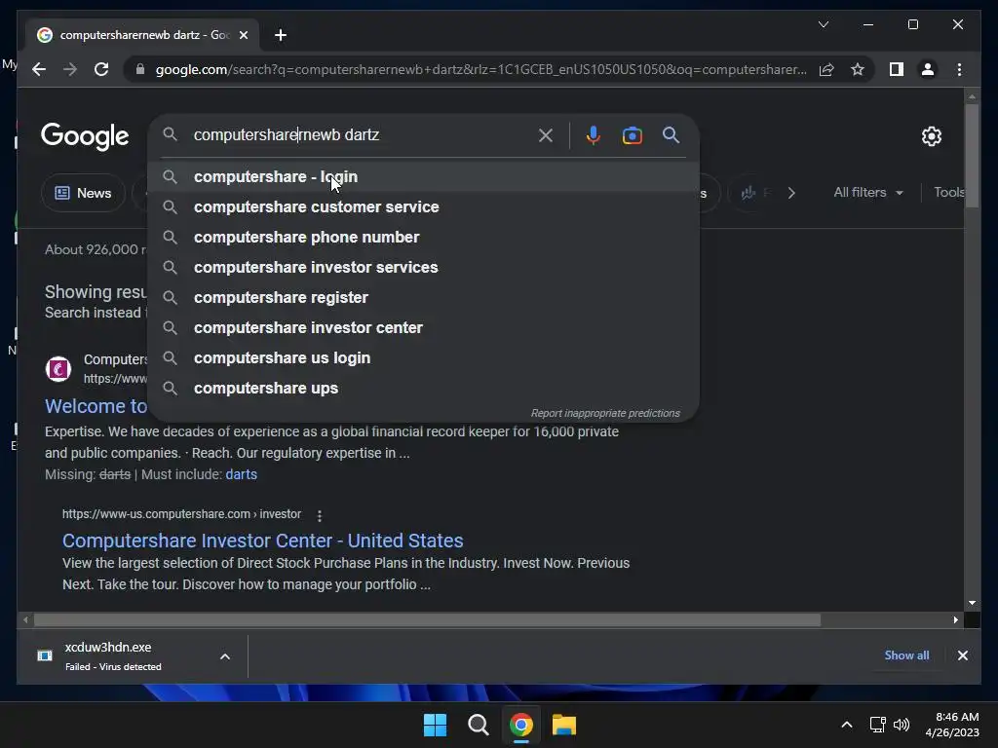Clear the Google search box text

(546, 134)
